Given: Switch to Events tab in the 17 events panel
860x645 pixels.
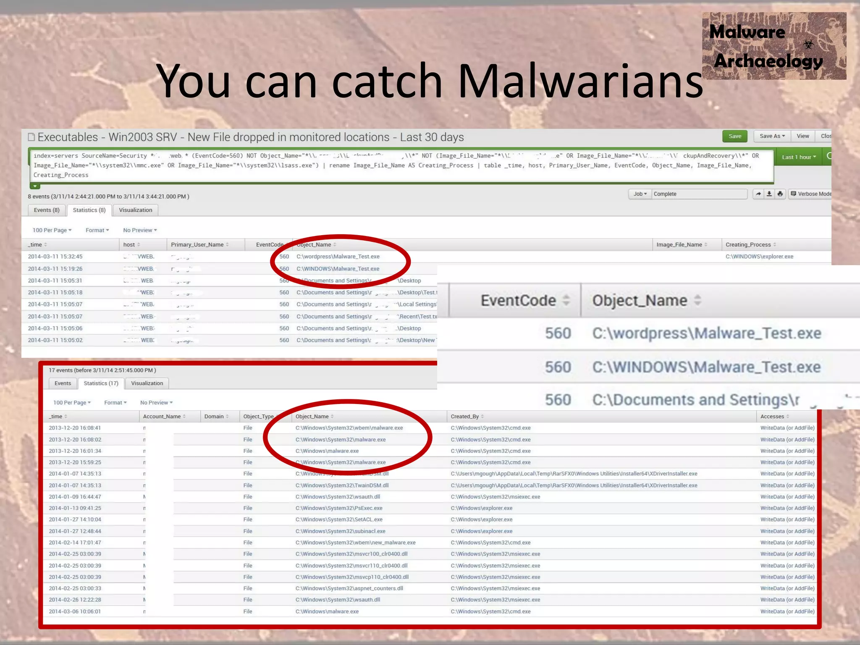Looking at the screenshot, I should click(x=63, y=383).
